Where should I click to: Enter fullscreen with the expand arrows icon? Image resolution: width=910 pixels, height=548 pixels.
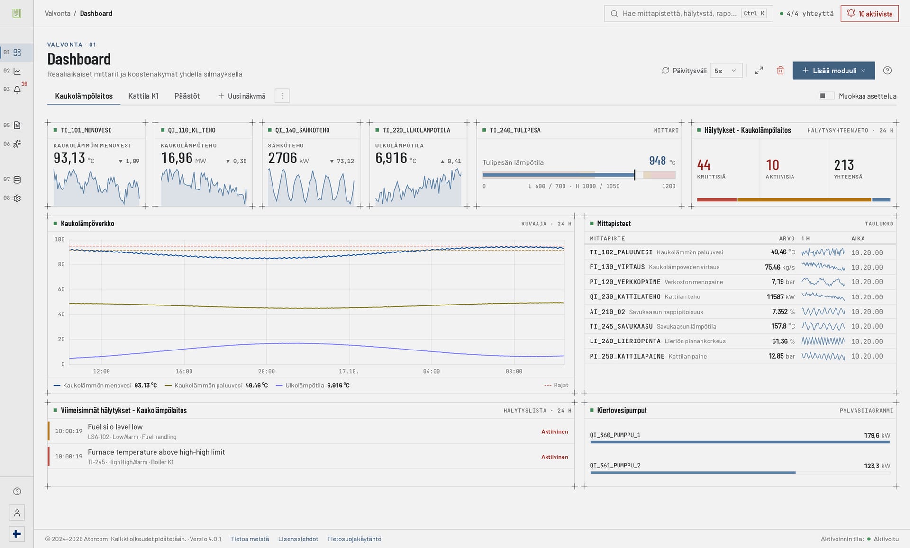click(x=759, y=71)
